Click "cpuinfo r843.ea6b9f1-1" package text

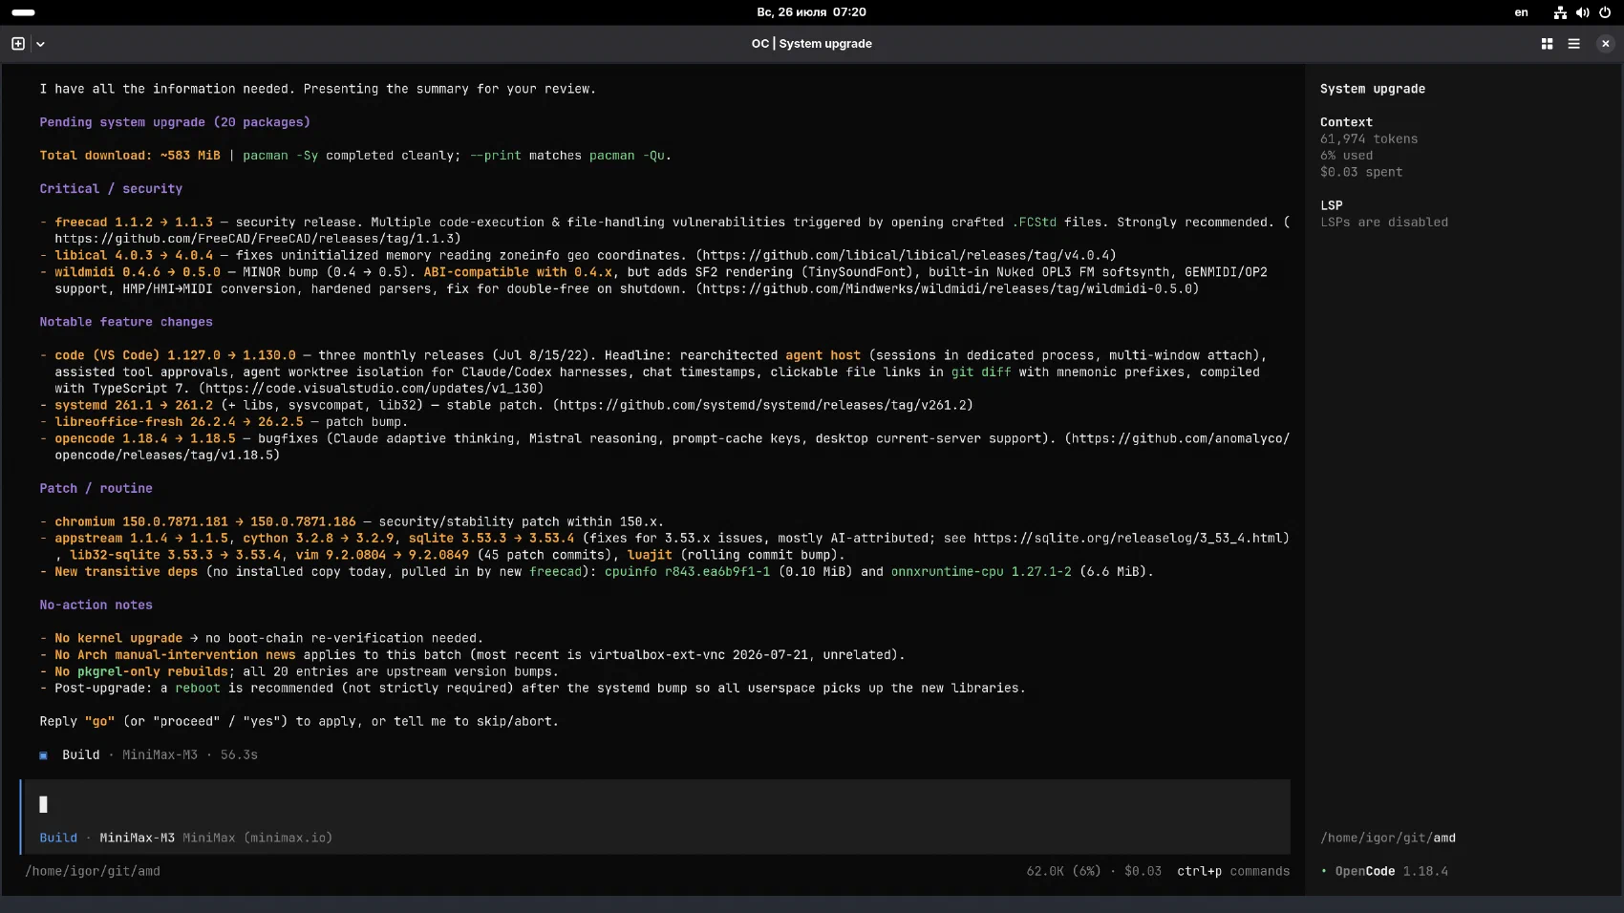tap(687, 572)
